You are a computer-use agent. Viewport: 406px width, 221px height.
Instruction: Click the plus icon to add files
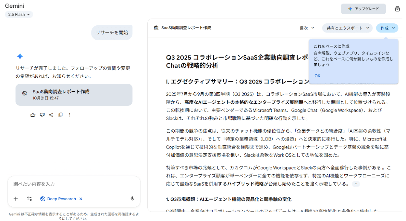coord(16,199)
